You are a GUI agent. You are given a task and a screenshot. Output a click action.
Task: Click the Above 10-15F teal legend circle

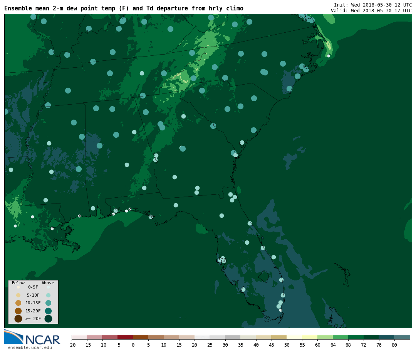pyautogui.click(x=48, y=303)
